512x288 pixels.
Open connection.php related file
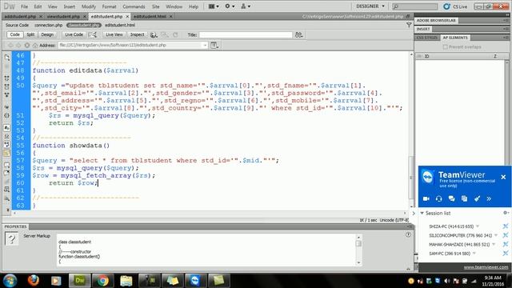pyautogui.click(x=48, y=25)
